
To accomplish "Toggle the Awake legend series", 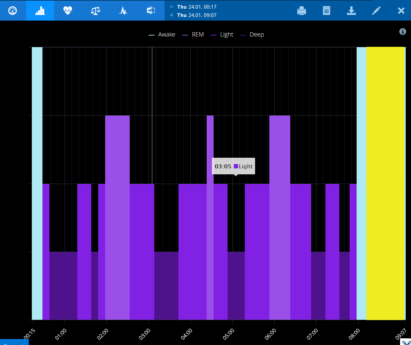I will point(162,35).
